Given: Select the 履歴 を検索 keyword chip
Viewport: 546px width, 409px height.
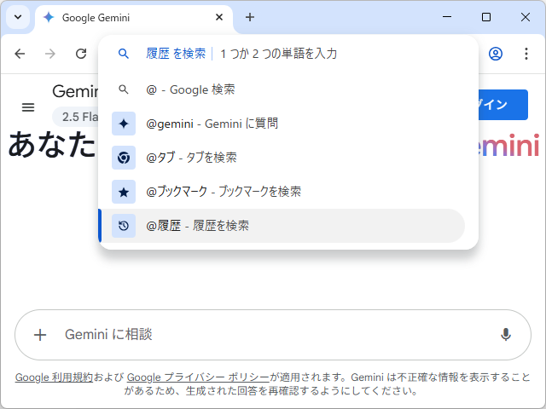Looking at the screenshot, I should tap(176, 54).
